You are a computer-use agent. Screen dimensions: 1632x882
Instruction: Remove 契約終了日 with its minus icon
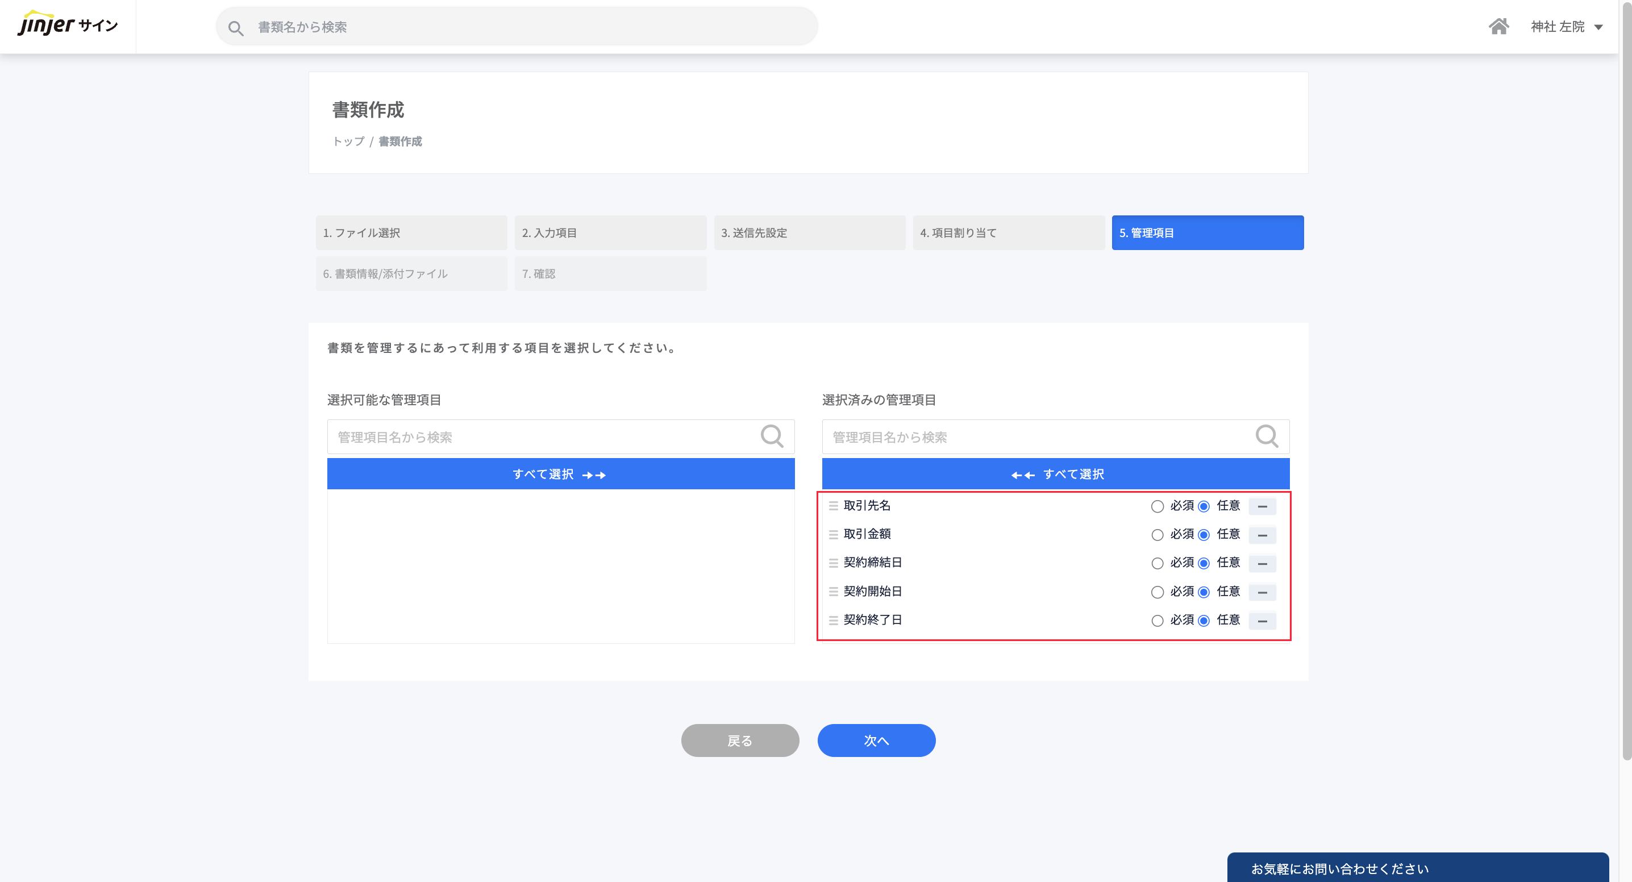1262,621
